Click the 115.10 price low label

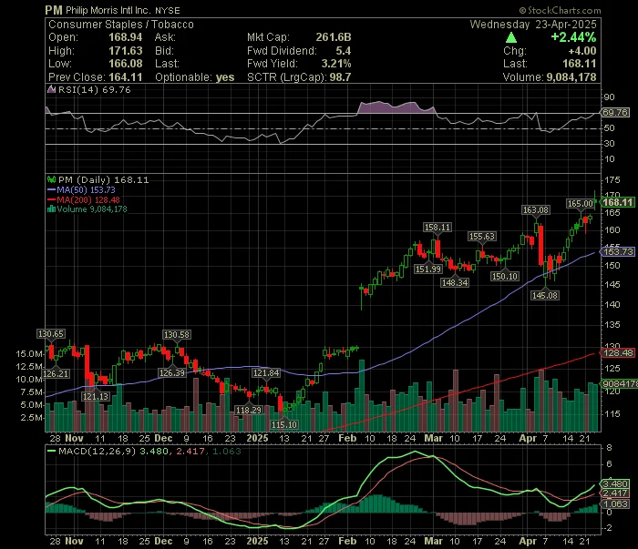coord(284,424)
